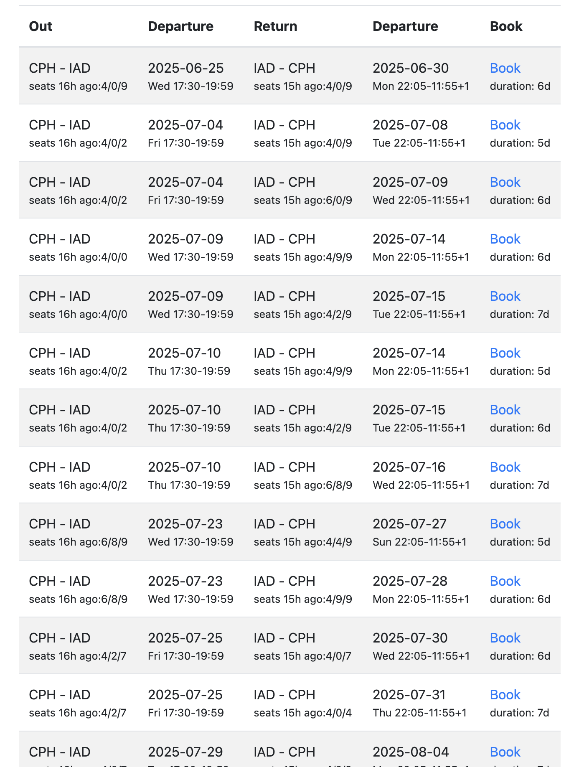Book the trip returning 2025-08-04
This screenshot has width=579, height=767.
point(505,752)
